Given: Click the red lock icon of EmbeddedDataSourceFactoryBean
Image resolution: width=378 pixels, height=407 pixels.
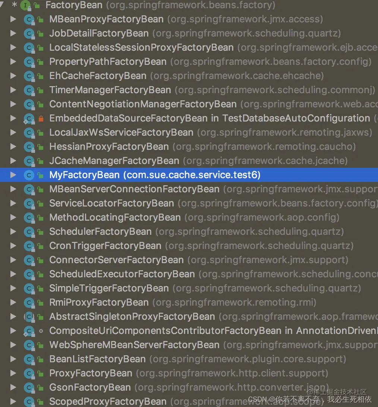Looking at the screenshot, I should pyautogui.click(x=41, y=119).
